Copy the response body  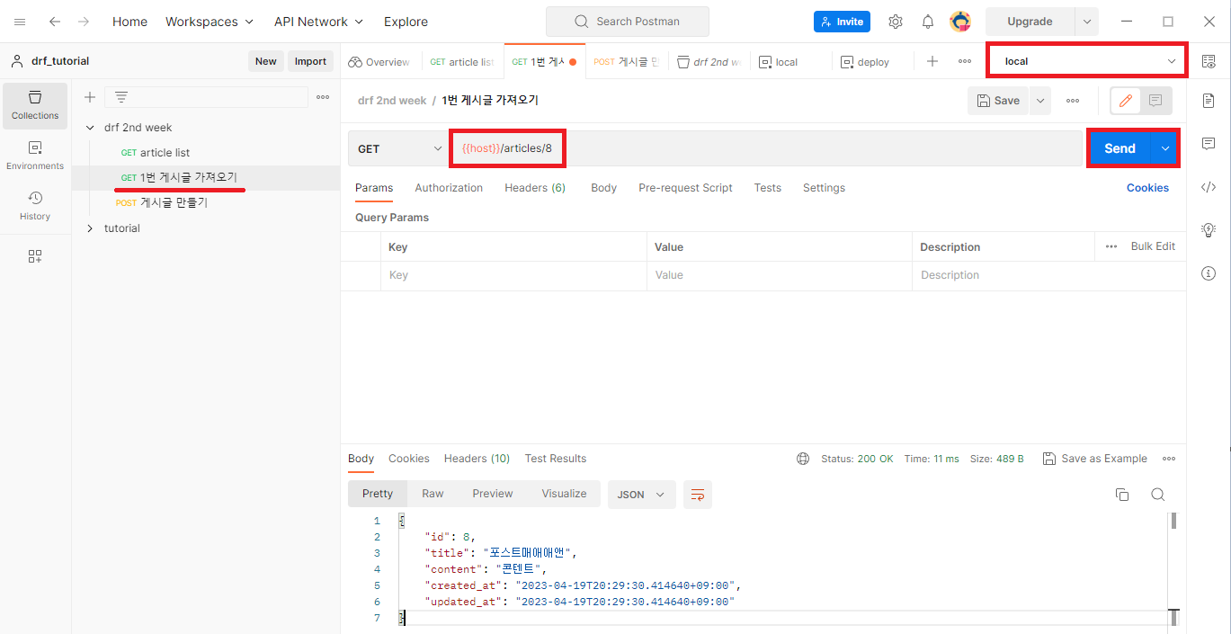(x=1122, y=495)
